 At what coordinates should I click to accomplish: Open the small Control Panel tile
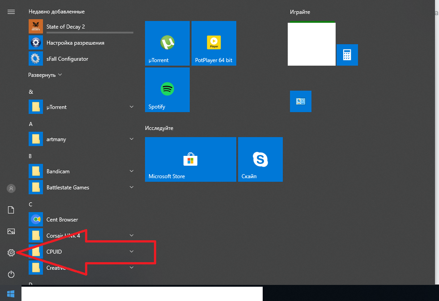click(300, 101)
